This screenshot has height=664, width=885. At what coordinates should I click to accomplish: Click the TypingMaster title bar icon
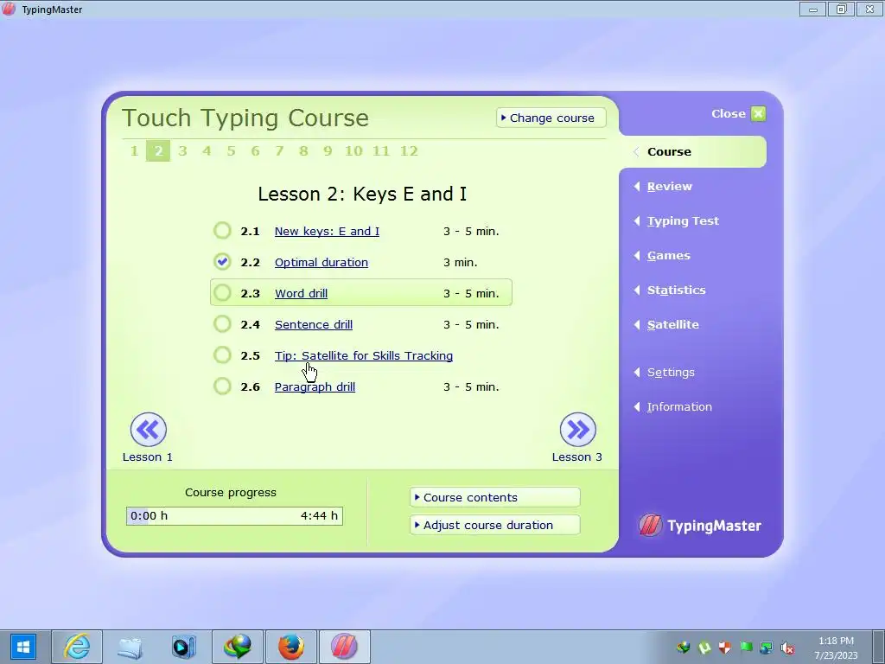point(9,9)
